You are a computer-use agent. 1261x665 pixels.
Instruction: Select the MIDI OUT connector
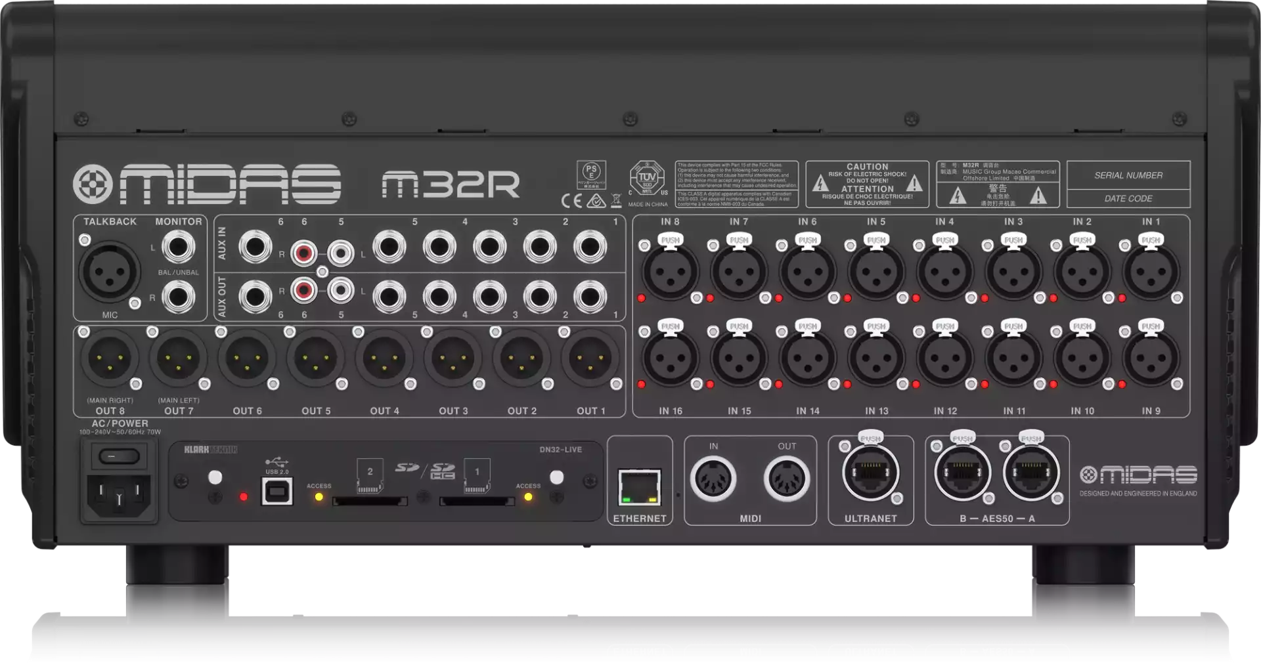(787, 478)
